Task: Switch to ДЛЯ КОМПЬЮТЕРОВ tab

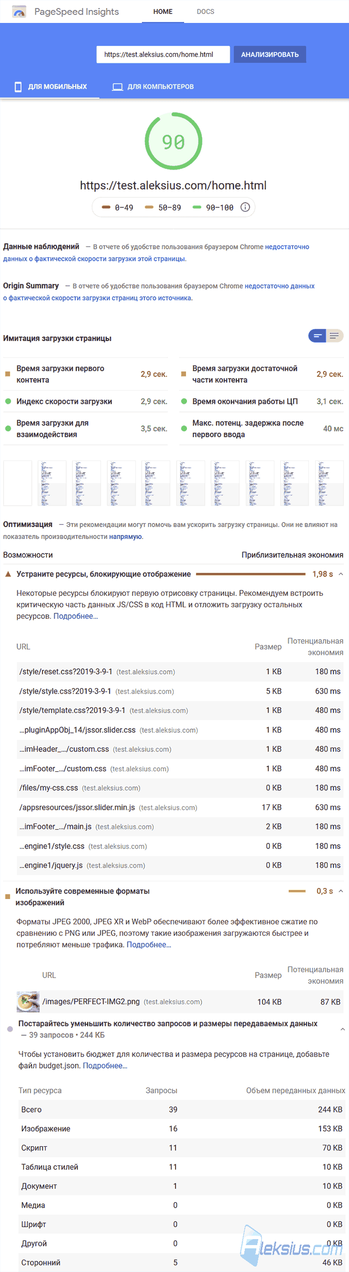Action: (153, 87)
